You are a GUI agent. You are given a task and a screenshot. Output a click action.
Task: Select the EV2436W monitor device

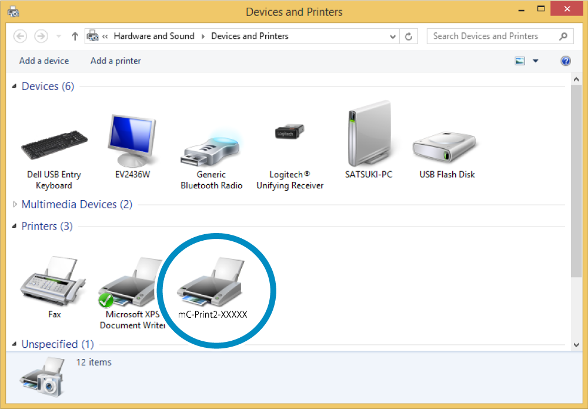tap(132, 141)
